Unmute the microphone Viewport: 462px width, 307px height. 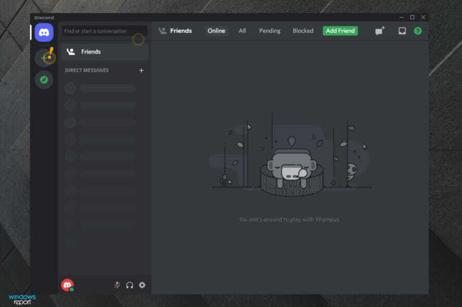pyautogui.click(x=117, y=285)
